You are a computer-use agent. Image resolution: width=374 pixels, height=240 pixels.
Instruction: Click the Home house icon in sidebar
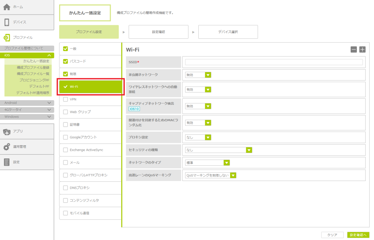[7, 7]
